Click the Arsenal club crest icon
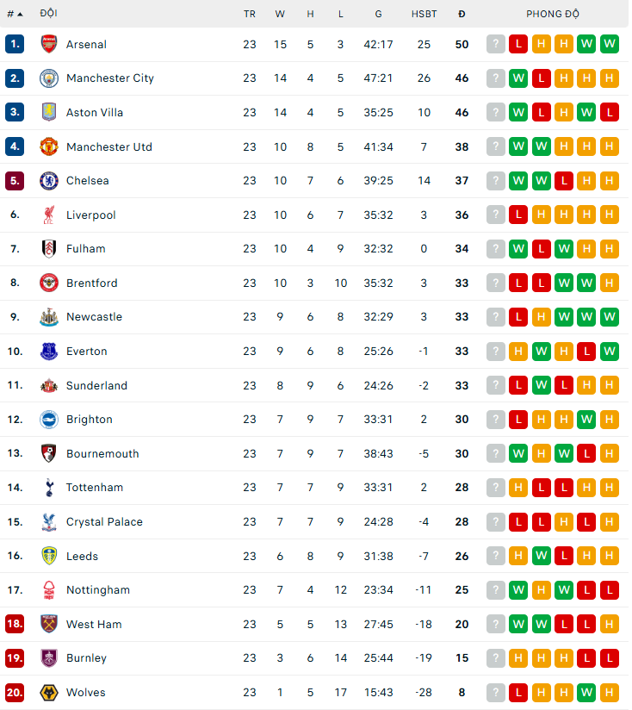This screenshot has width=632, height=710. (48, 44)
